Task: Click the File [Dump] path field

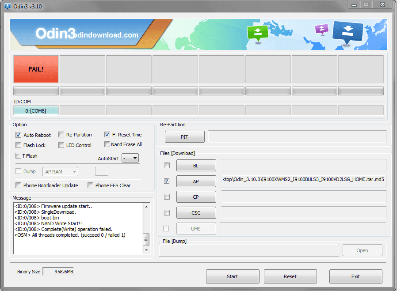Action: point(249,250)
